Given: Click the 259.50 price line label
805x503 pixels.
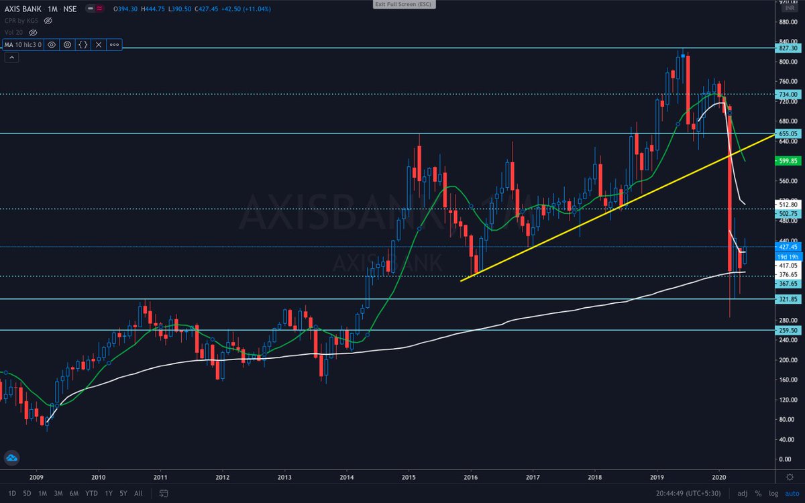Looking at the screenshot, I should pyautogui.click(x=789, y=330).
